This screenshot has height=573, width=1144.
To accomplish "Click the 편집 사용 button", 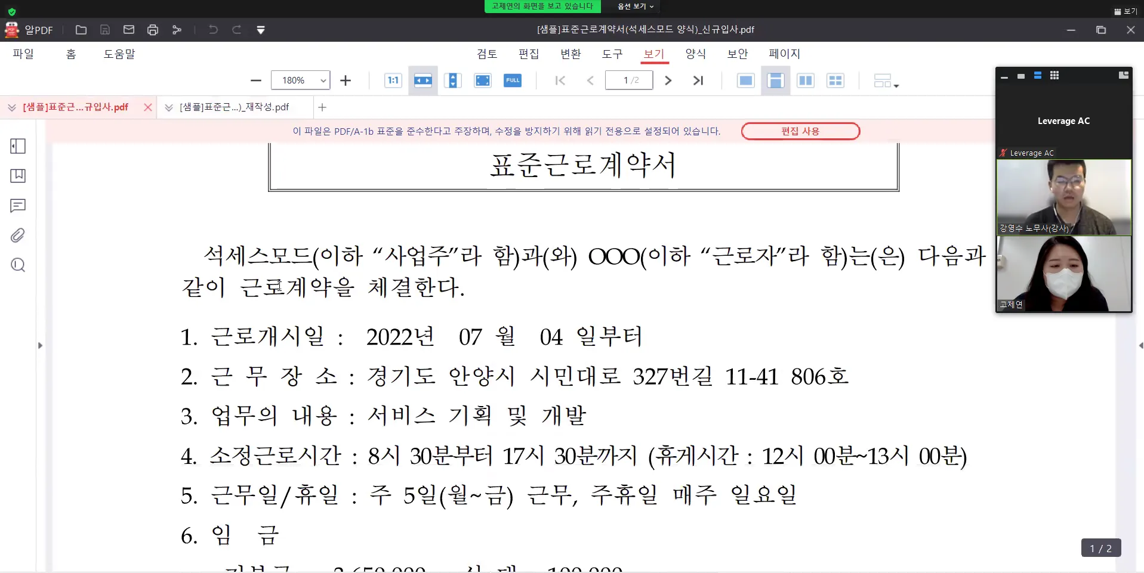I will pos(800,131).
